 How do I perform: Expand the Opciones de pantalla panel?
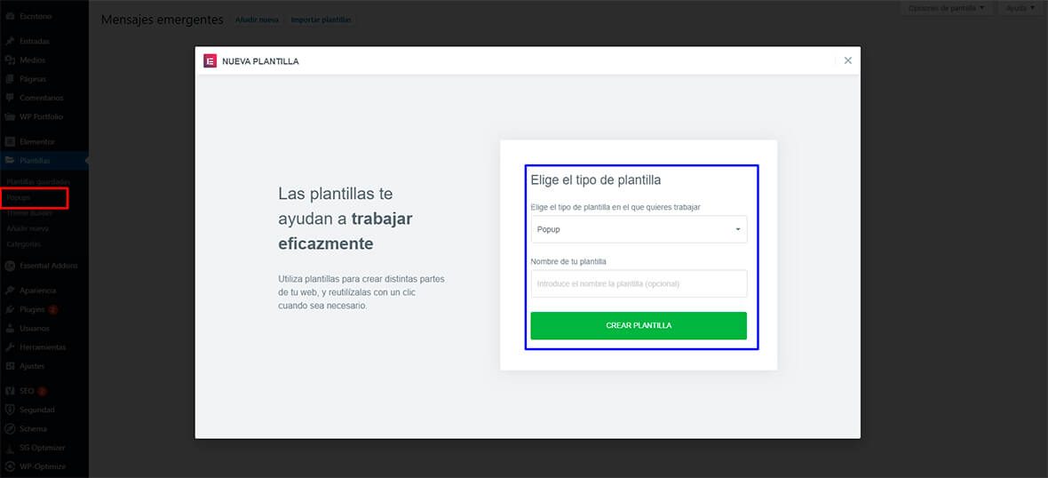[x=947, y=8]
